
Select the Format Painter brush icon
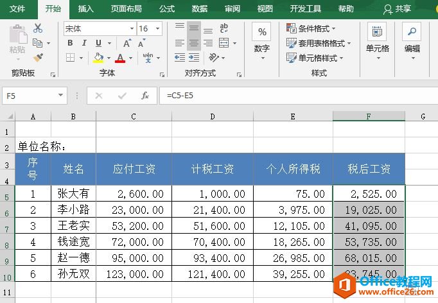39,58
